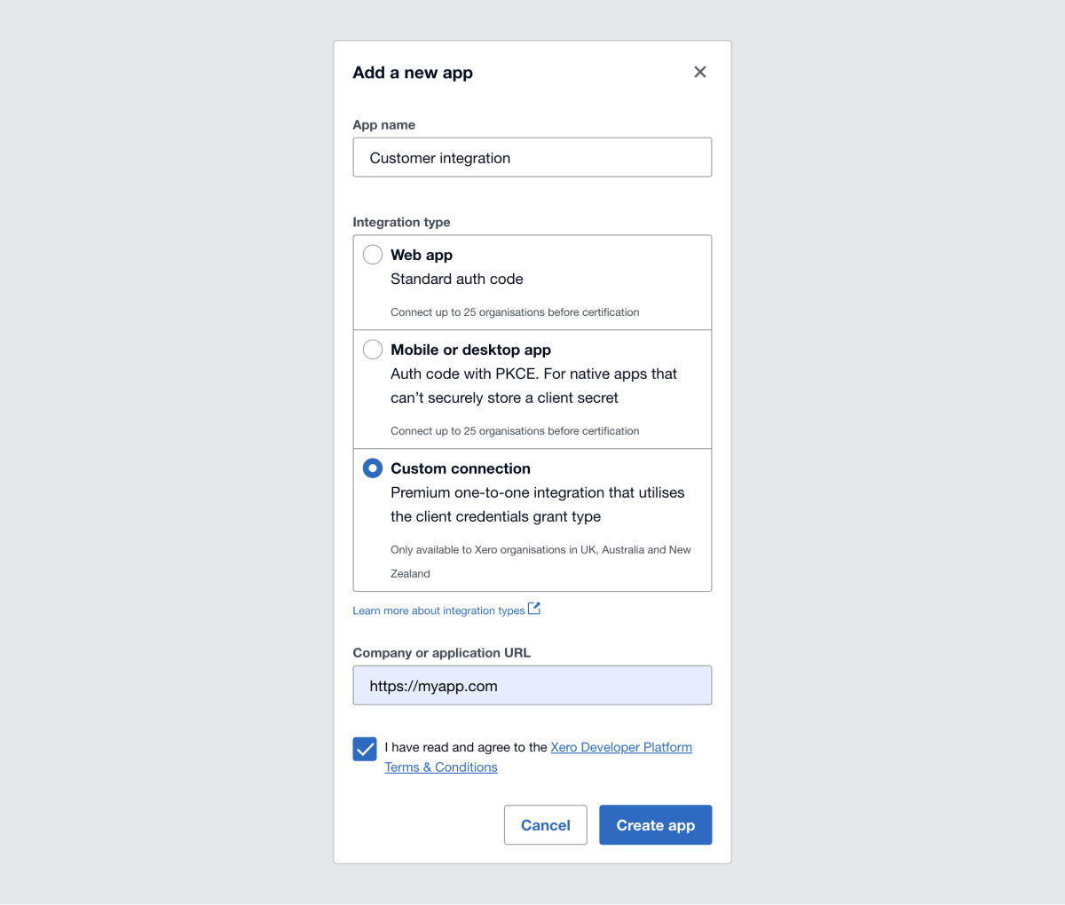Select the text Customer integration in App name
Viewport: 1065px width, 905px height.
[x=439, y=157]
